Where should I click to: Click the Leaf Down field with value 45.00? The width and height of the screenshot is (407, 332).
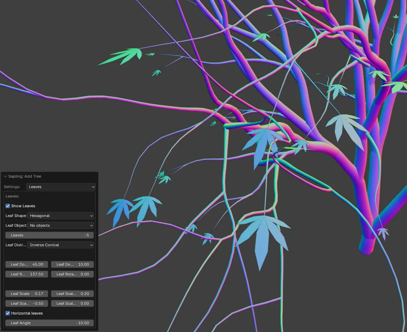coord(27,264)
